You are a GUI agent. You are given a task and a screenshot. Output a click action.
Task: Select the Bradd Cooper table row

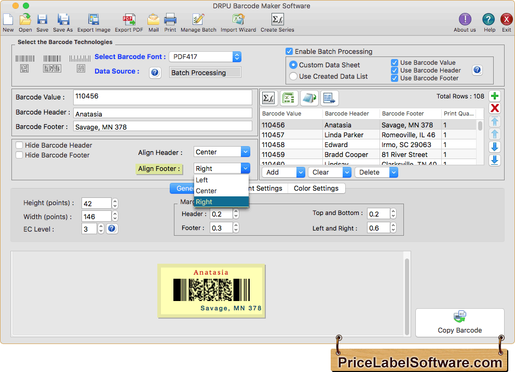(x=368, y=154)
